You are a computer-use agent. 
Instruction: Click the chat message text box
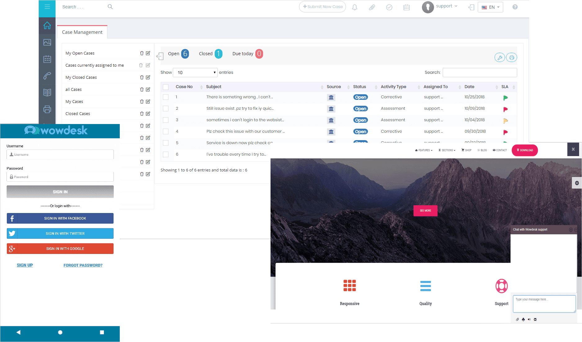(x=544, y=304)
